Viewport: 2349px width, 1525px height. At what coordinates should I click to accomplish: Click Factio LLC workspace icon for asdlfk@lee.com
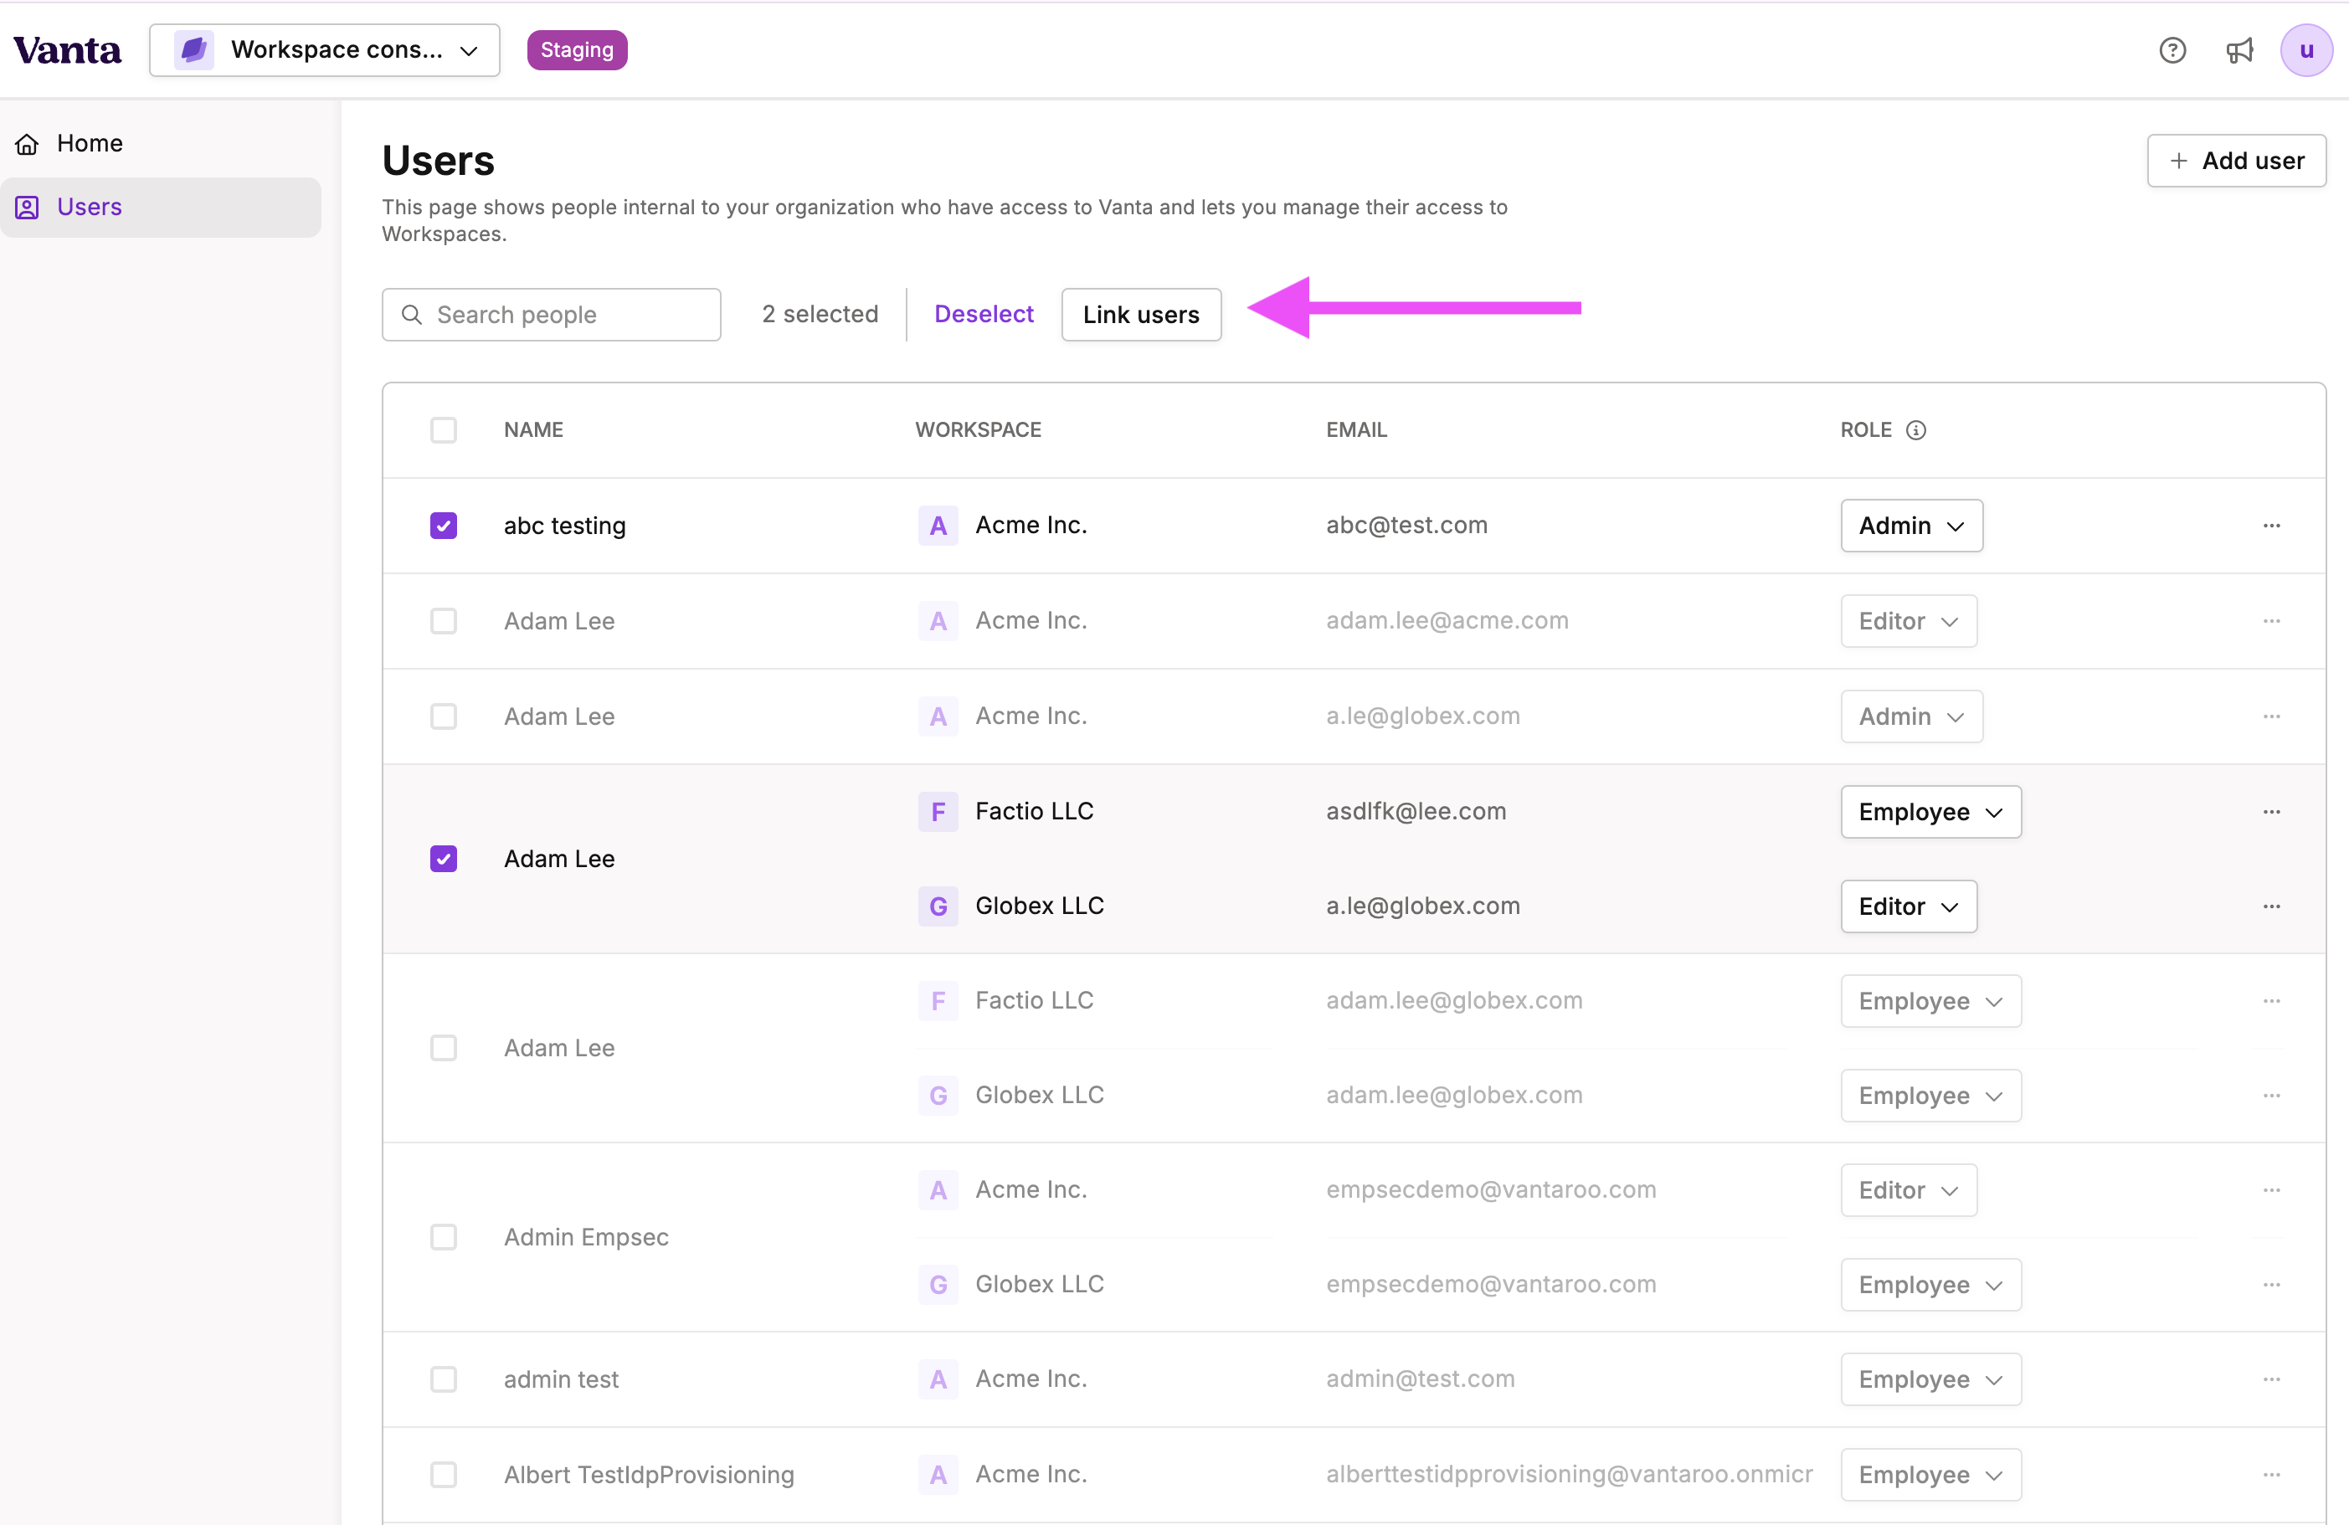pyautogui.click(x=938, y=811)
